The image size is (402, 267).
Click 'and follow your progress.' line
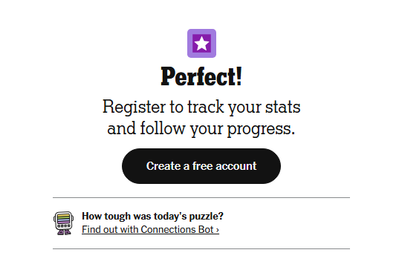201,128
